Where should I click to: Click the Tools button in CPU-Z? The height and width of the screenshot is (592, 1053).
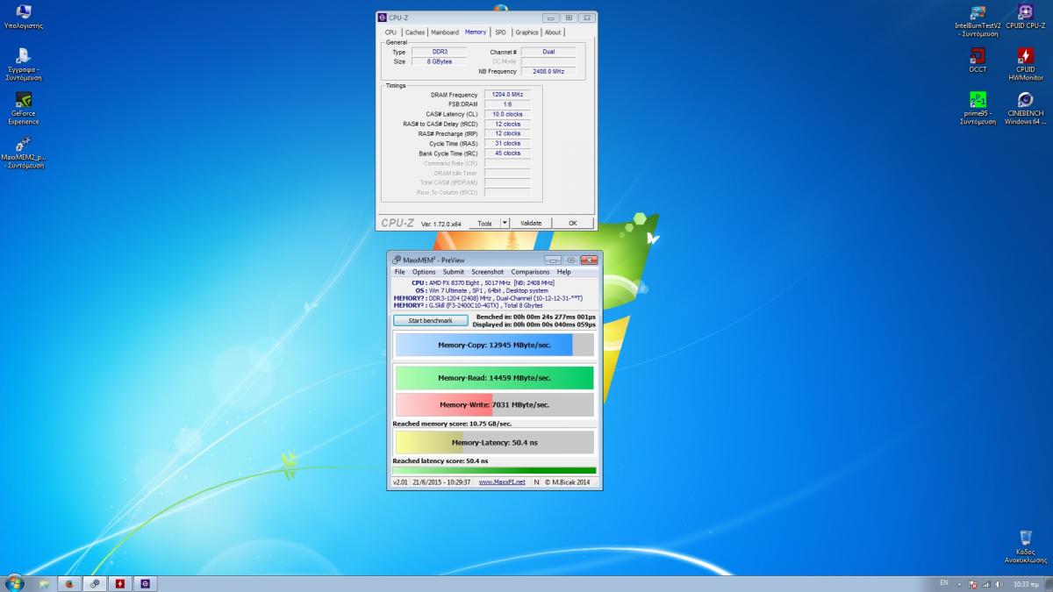pyautogui.click(x=484, y=223)
